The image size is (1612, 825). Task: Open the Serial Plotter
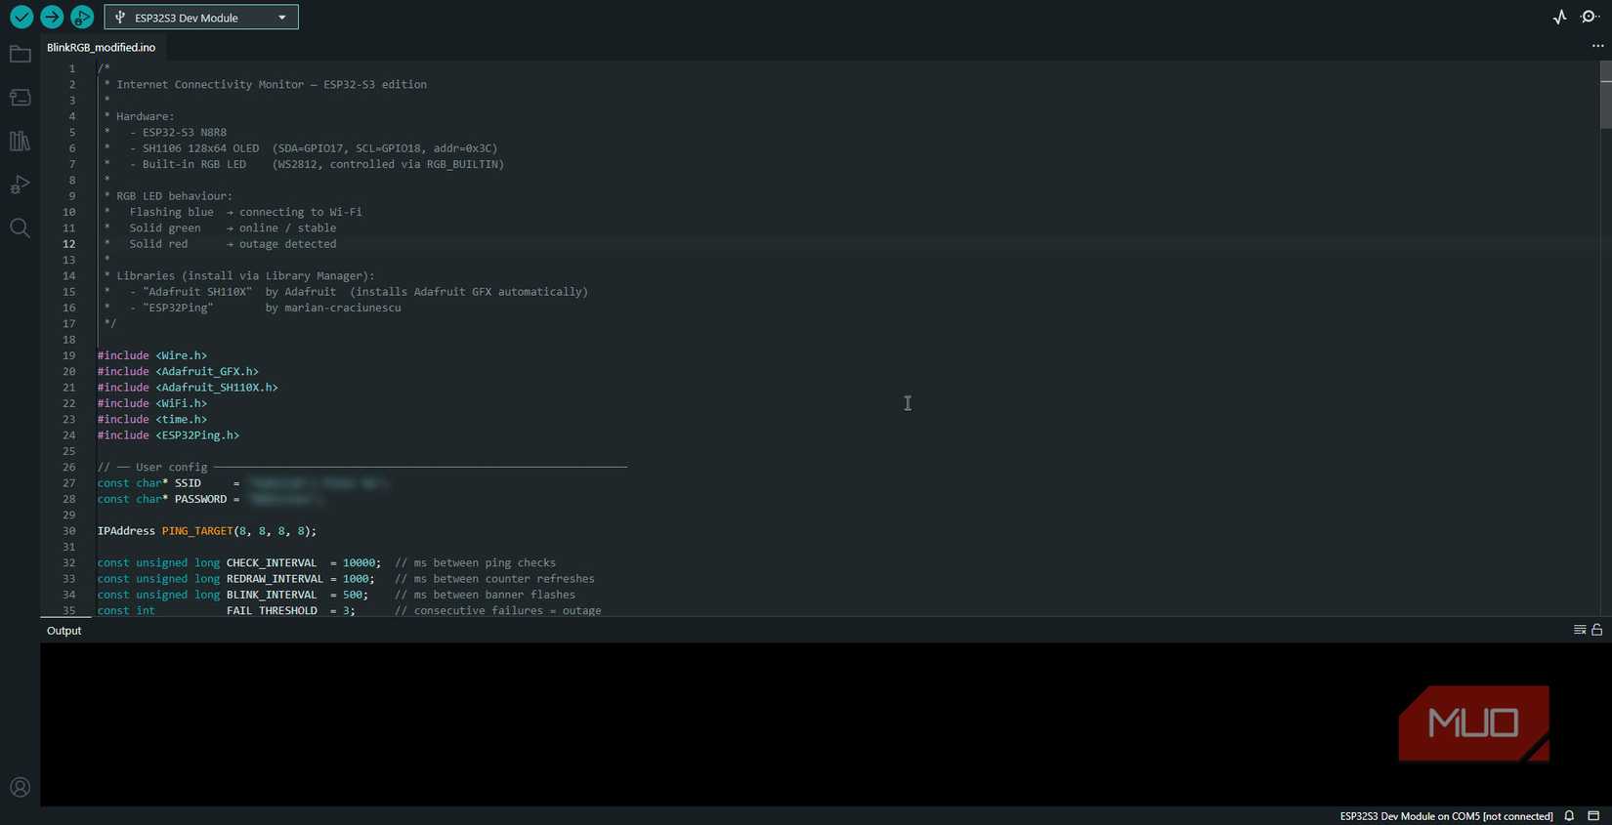[x=1560, y=17]
